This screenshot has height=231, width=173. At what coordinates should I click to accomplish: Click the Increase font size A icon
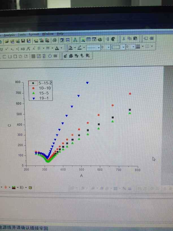[28, 48]
